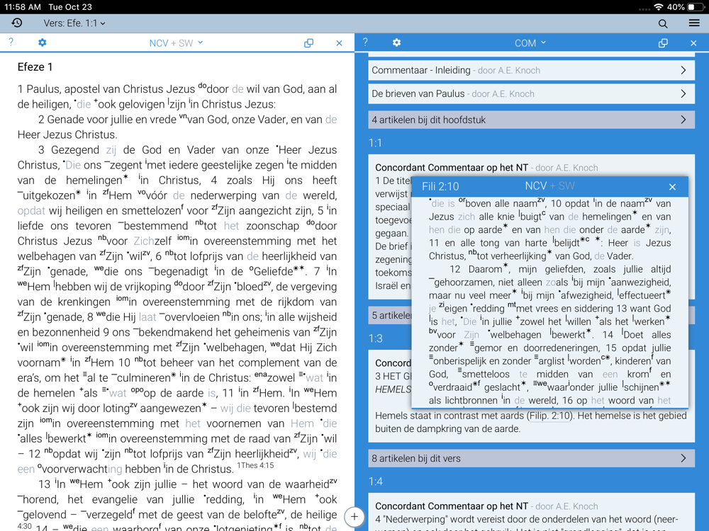Open the COM module dropdown
This screenshot has width=709, height=531.
pyautogui.click(x=530, y=43)
